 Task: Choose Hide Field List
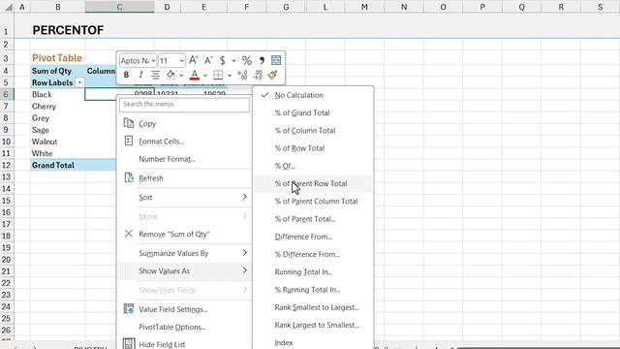[x=162, y=345]
